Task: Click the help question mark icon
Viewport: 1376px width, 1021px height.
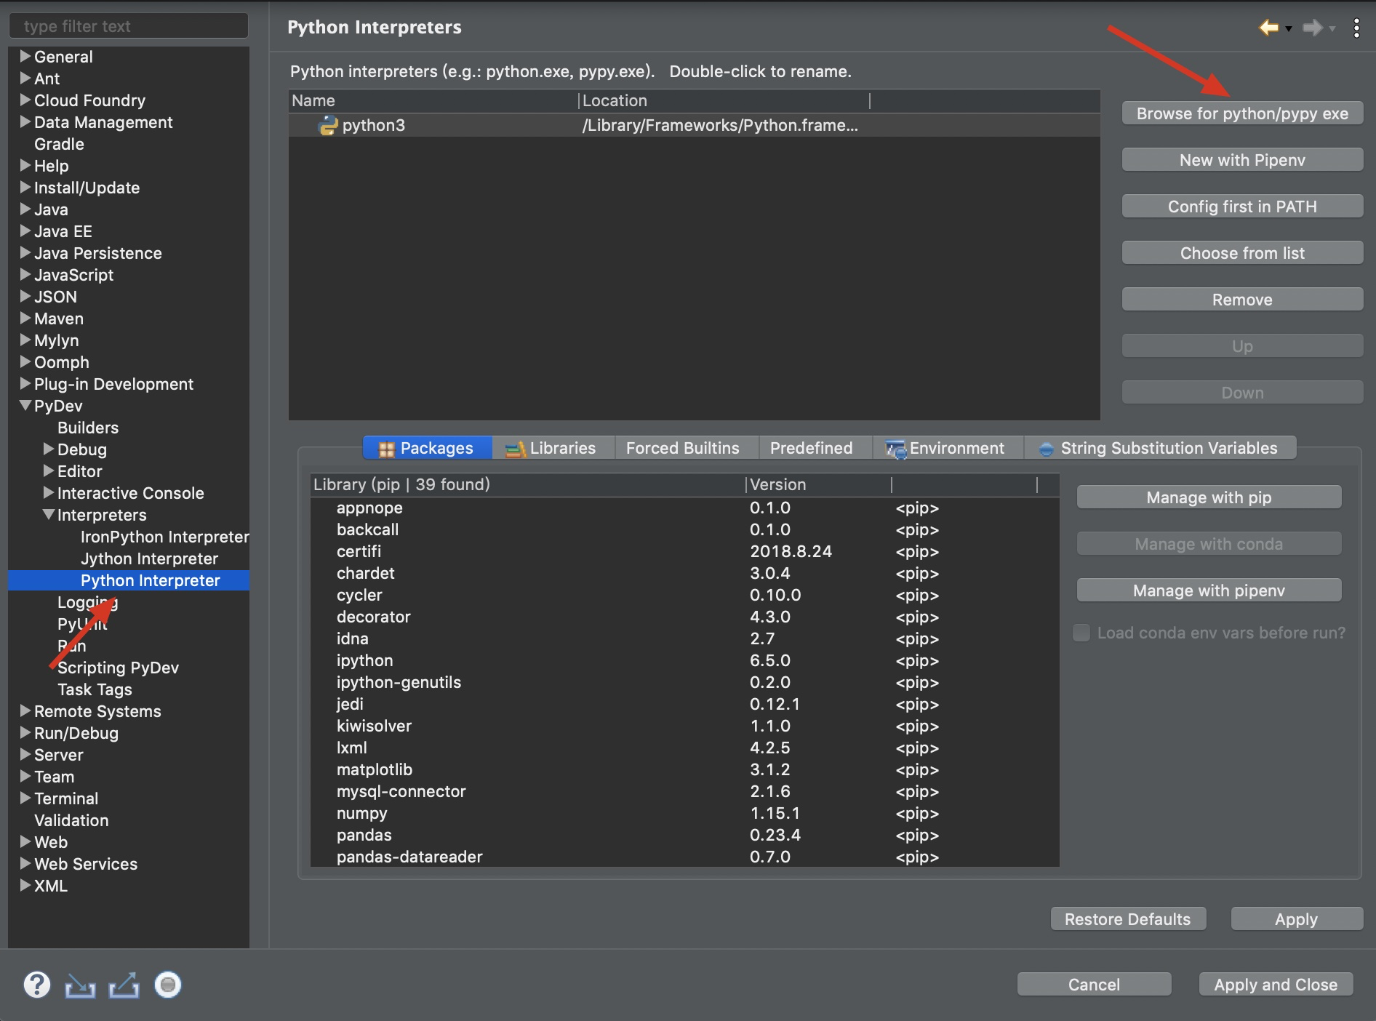Action: point(37,985)
